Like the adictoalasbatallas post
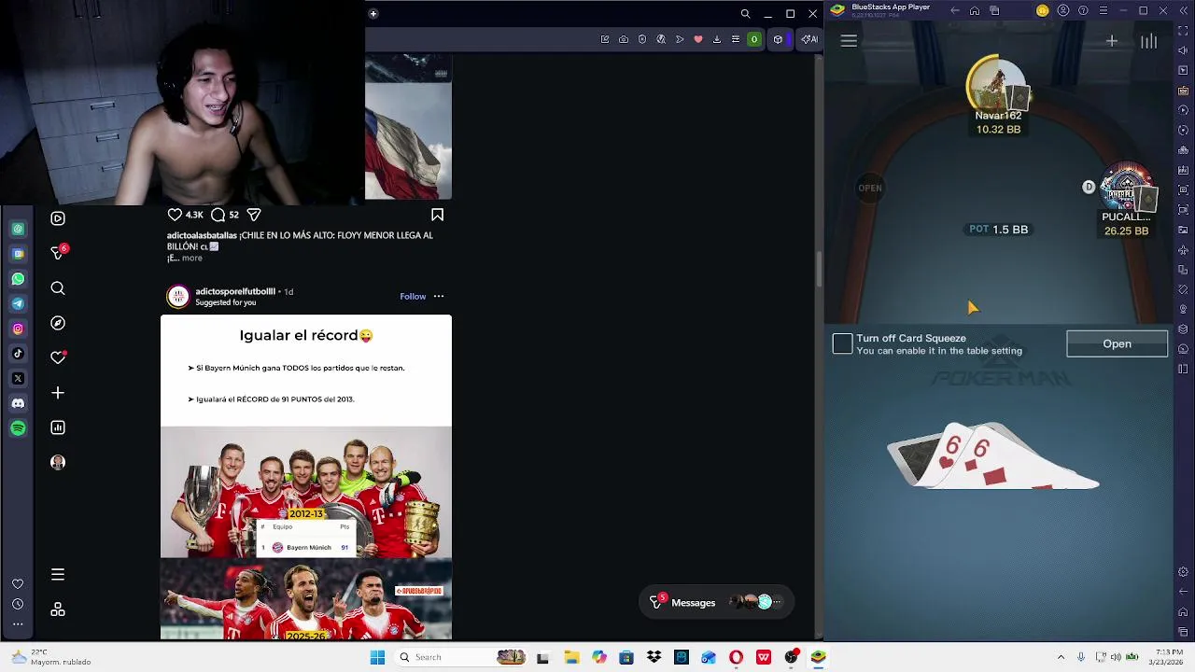The height and width of the screenshot is (672, 1195). (175, 215)
